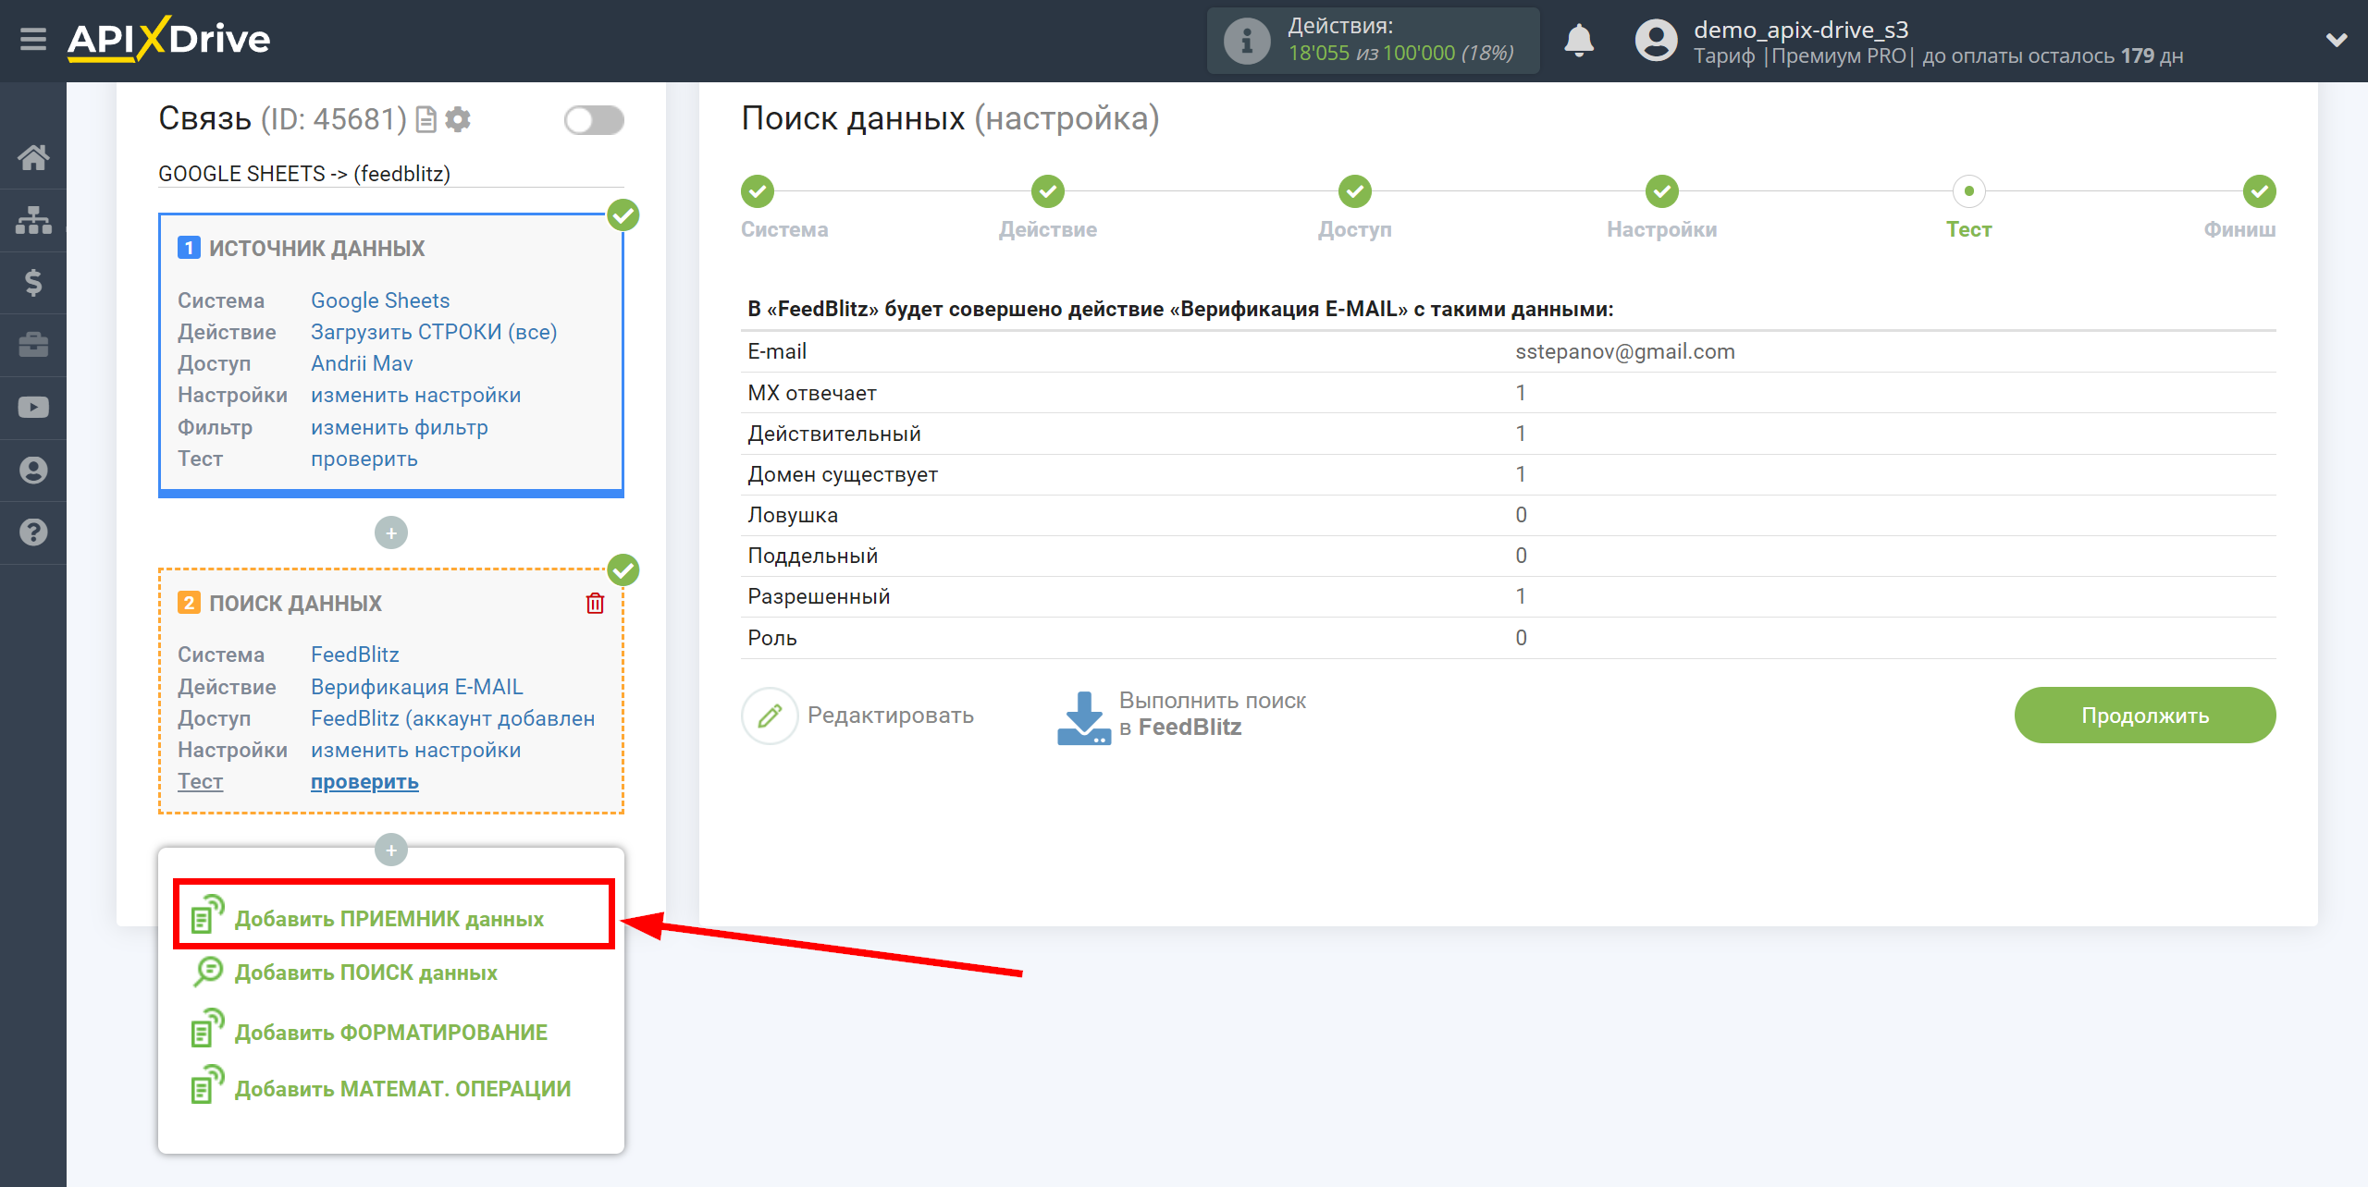Expand the account dropdown chevron

2337,40
